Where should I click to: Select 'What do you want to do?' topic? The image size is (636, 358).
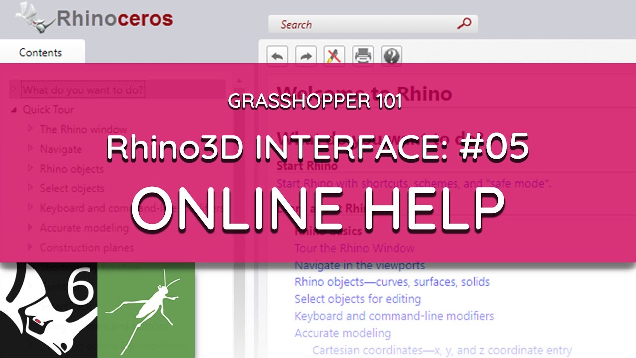click(x=83, y=90)
